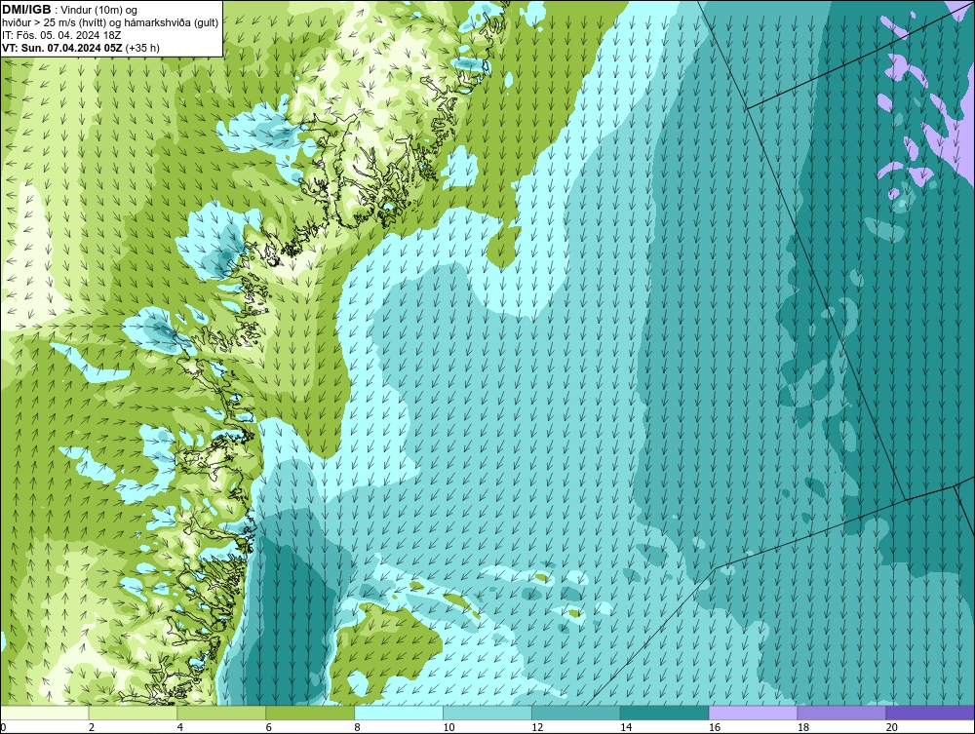Click the 18-20 m/s purple legend swatch

(842, 713)
